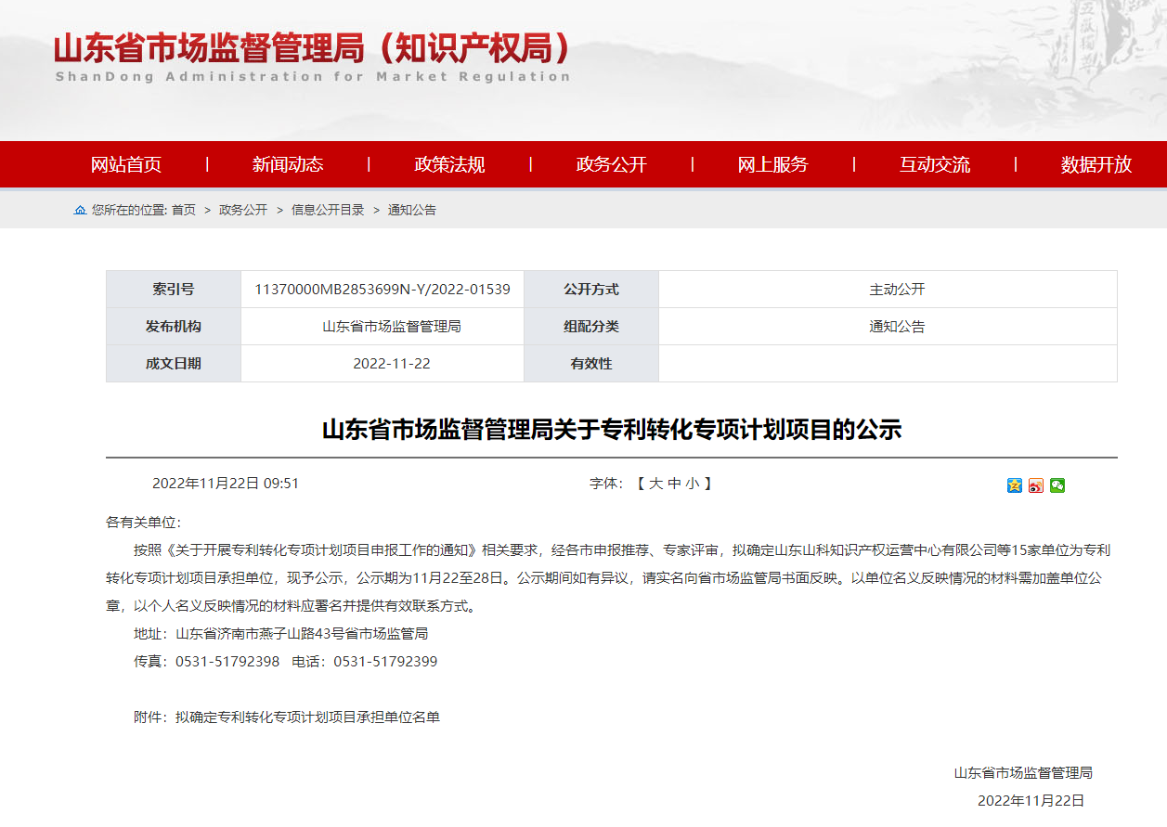
Task: Open the 政务公开 navigation menu
Action: point(610,164)
